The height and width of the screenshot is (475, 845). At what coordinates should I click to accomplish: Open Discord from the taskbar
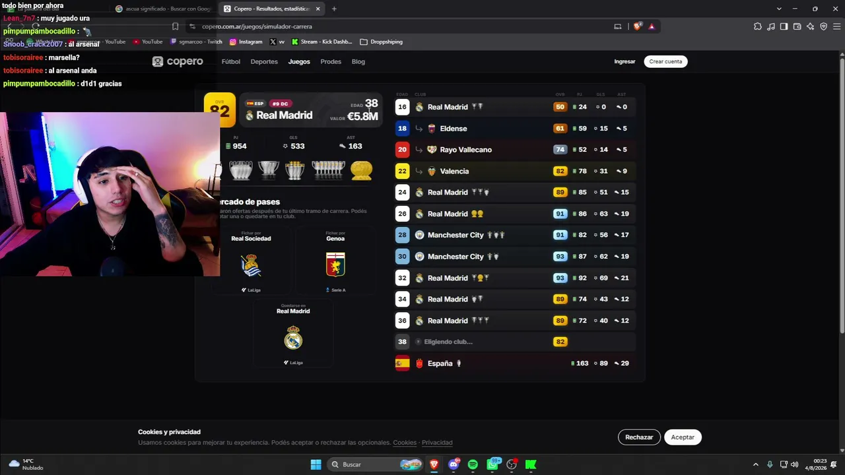click(454, 464)
